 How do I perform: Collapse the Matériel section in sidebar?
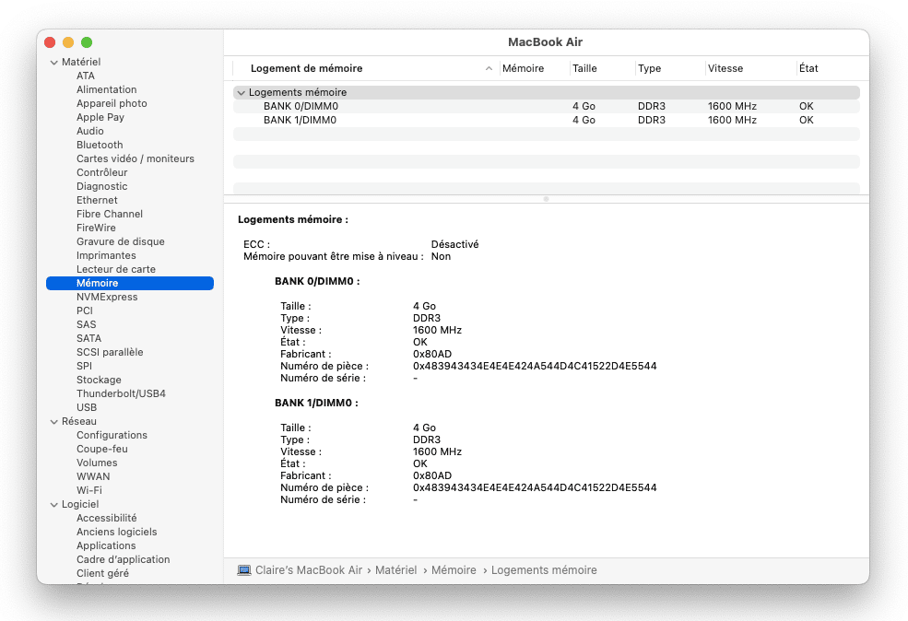click(53, 62)
